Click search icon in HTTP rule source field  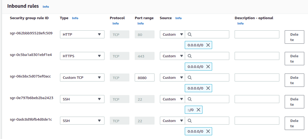tap(189, 35)
